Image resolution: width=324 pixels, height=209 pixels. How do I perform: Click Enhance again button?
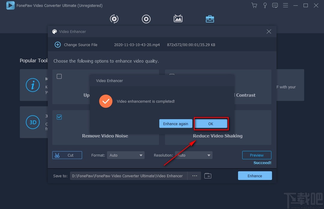(x=176, y=124)
